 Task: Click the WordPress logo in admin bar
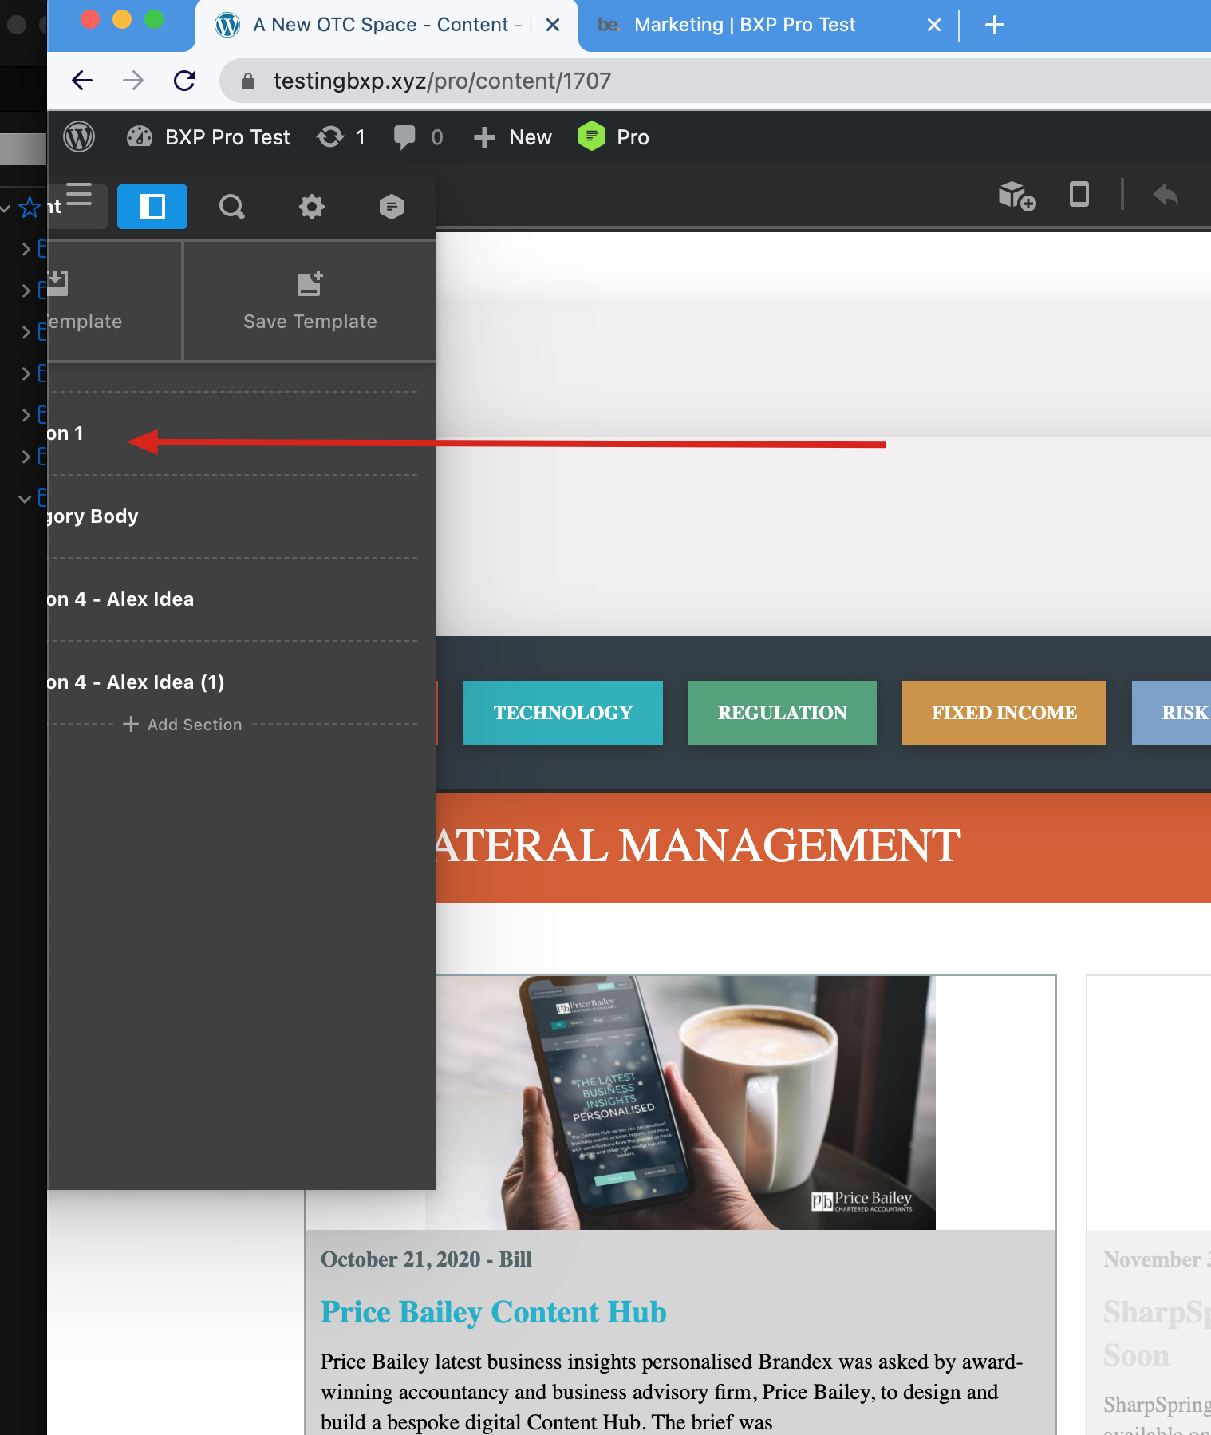(x=79, y=137)
